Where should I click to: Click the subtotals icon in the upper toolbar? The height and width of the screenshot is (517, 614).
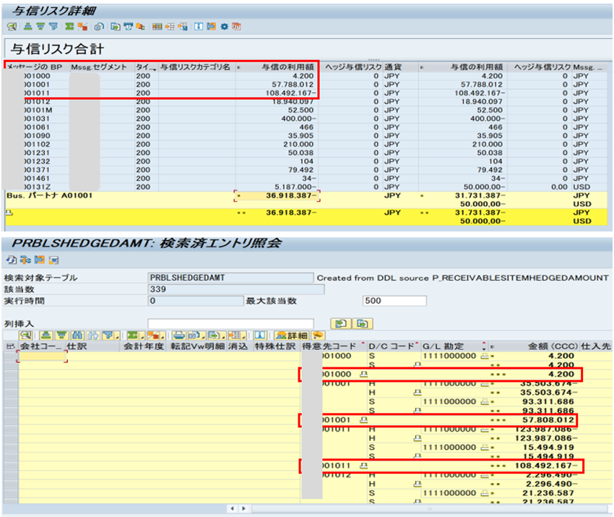tap(82, 27)
